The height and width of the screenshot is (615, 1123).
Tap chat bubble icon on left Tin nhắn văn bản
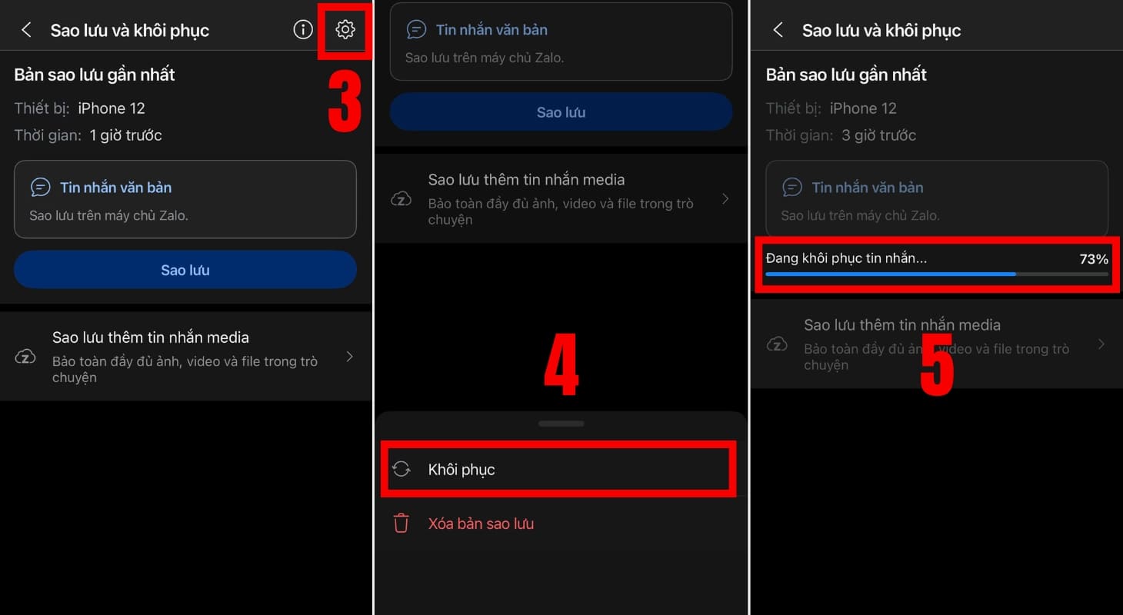pyautogui.click(x=40, y=188)
